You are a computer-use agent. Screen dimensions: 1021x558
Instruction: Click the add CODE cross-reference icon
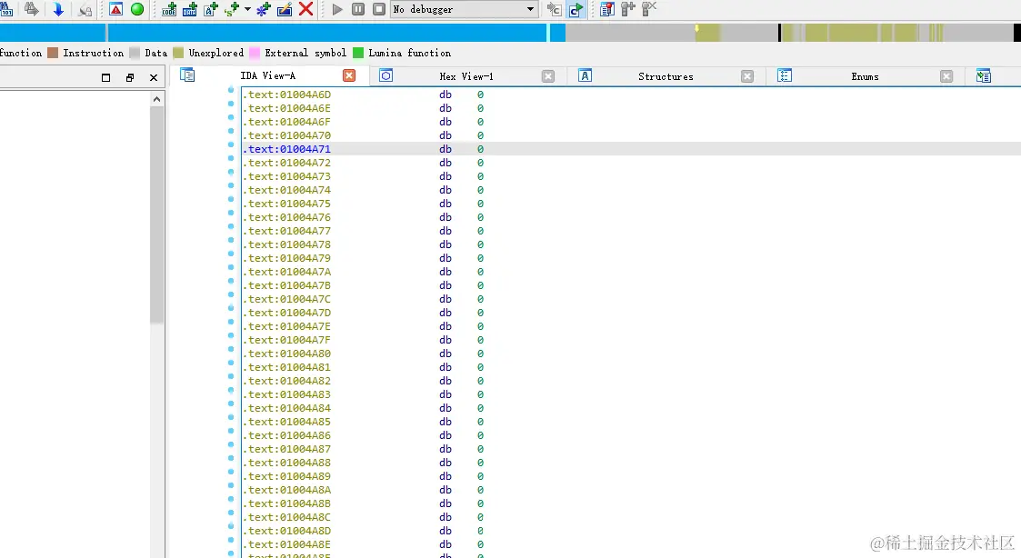[x=169, y=9]
